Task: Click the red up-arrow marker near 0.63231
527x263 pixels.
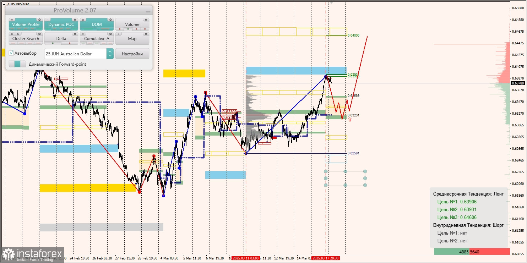Action: tap(350, 120)
